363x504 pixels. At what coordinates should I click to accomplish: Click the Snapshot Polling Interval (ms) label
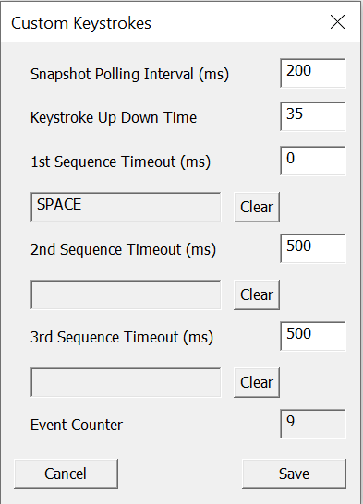click(129, 74)
